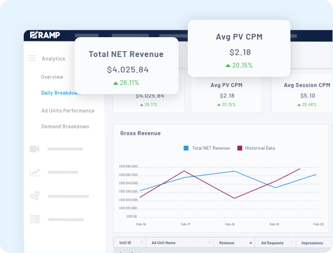Open the Revenue column dropdown arrow
This screenshot has height=253, width=333.
(x=250, y=243)
